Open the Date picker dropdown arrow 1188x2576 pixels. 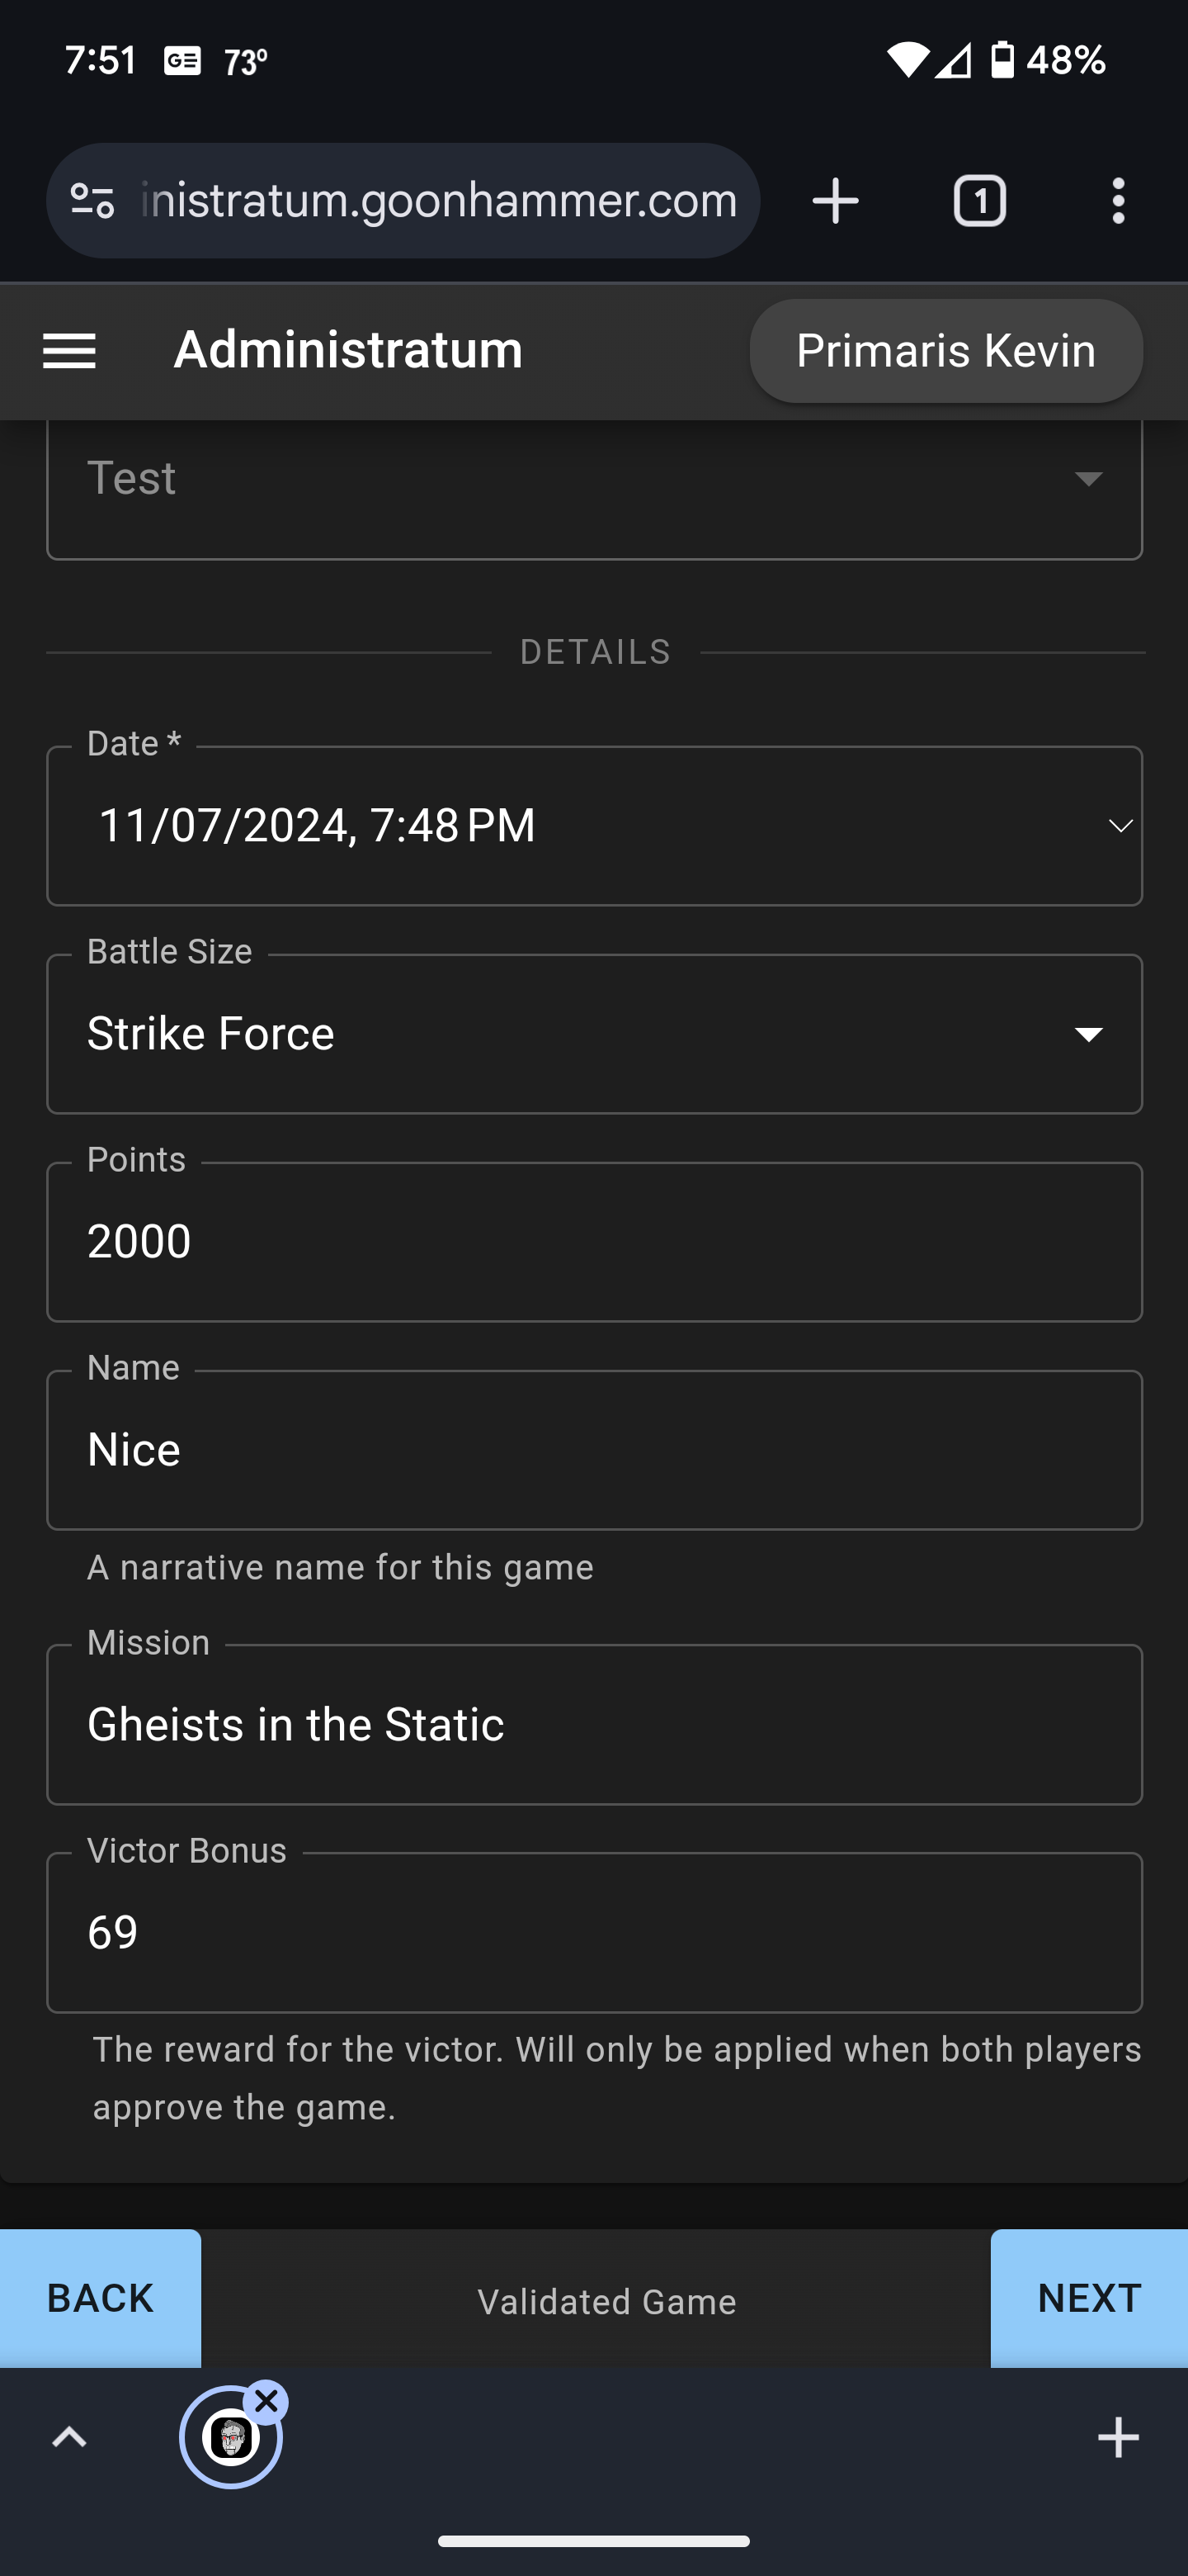coord(1120,826)
